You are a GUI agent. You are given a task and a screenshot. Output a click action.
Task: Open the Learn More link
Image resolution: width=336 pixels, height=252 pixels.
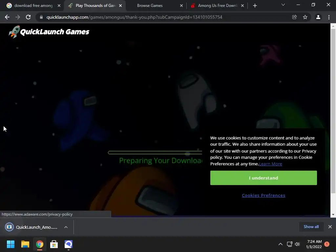(x=270, y=164)
